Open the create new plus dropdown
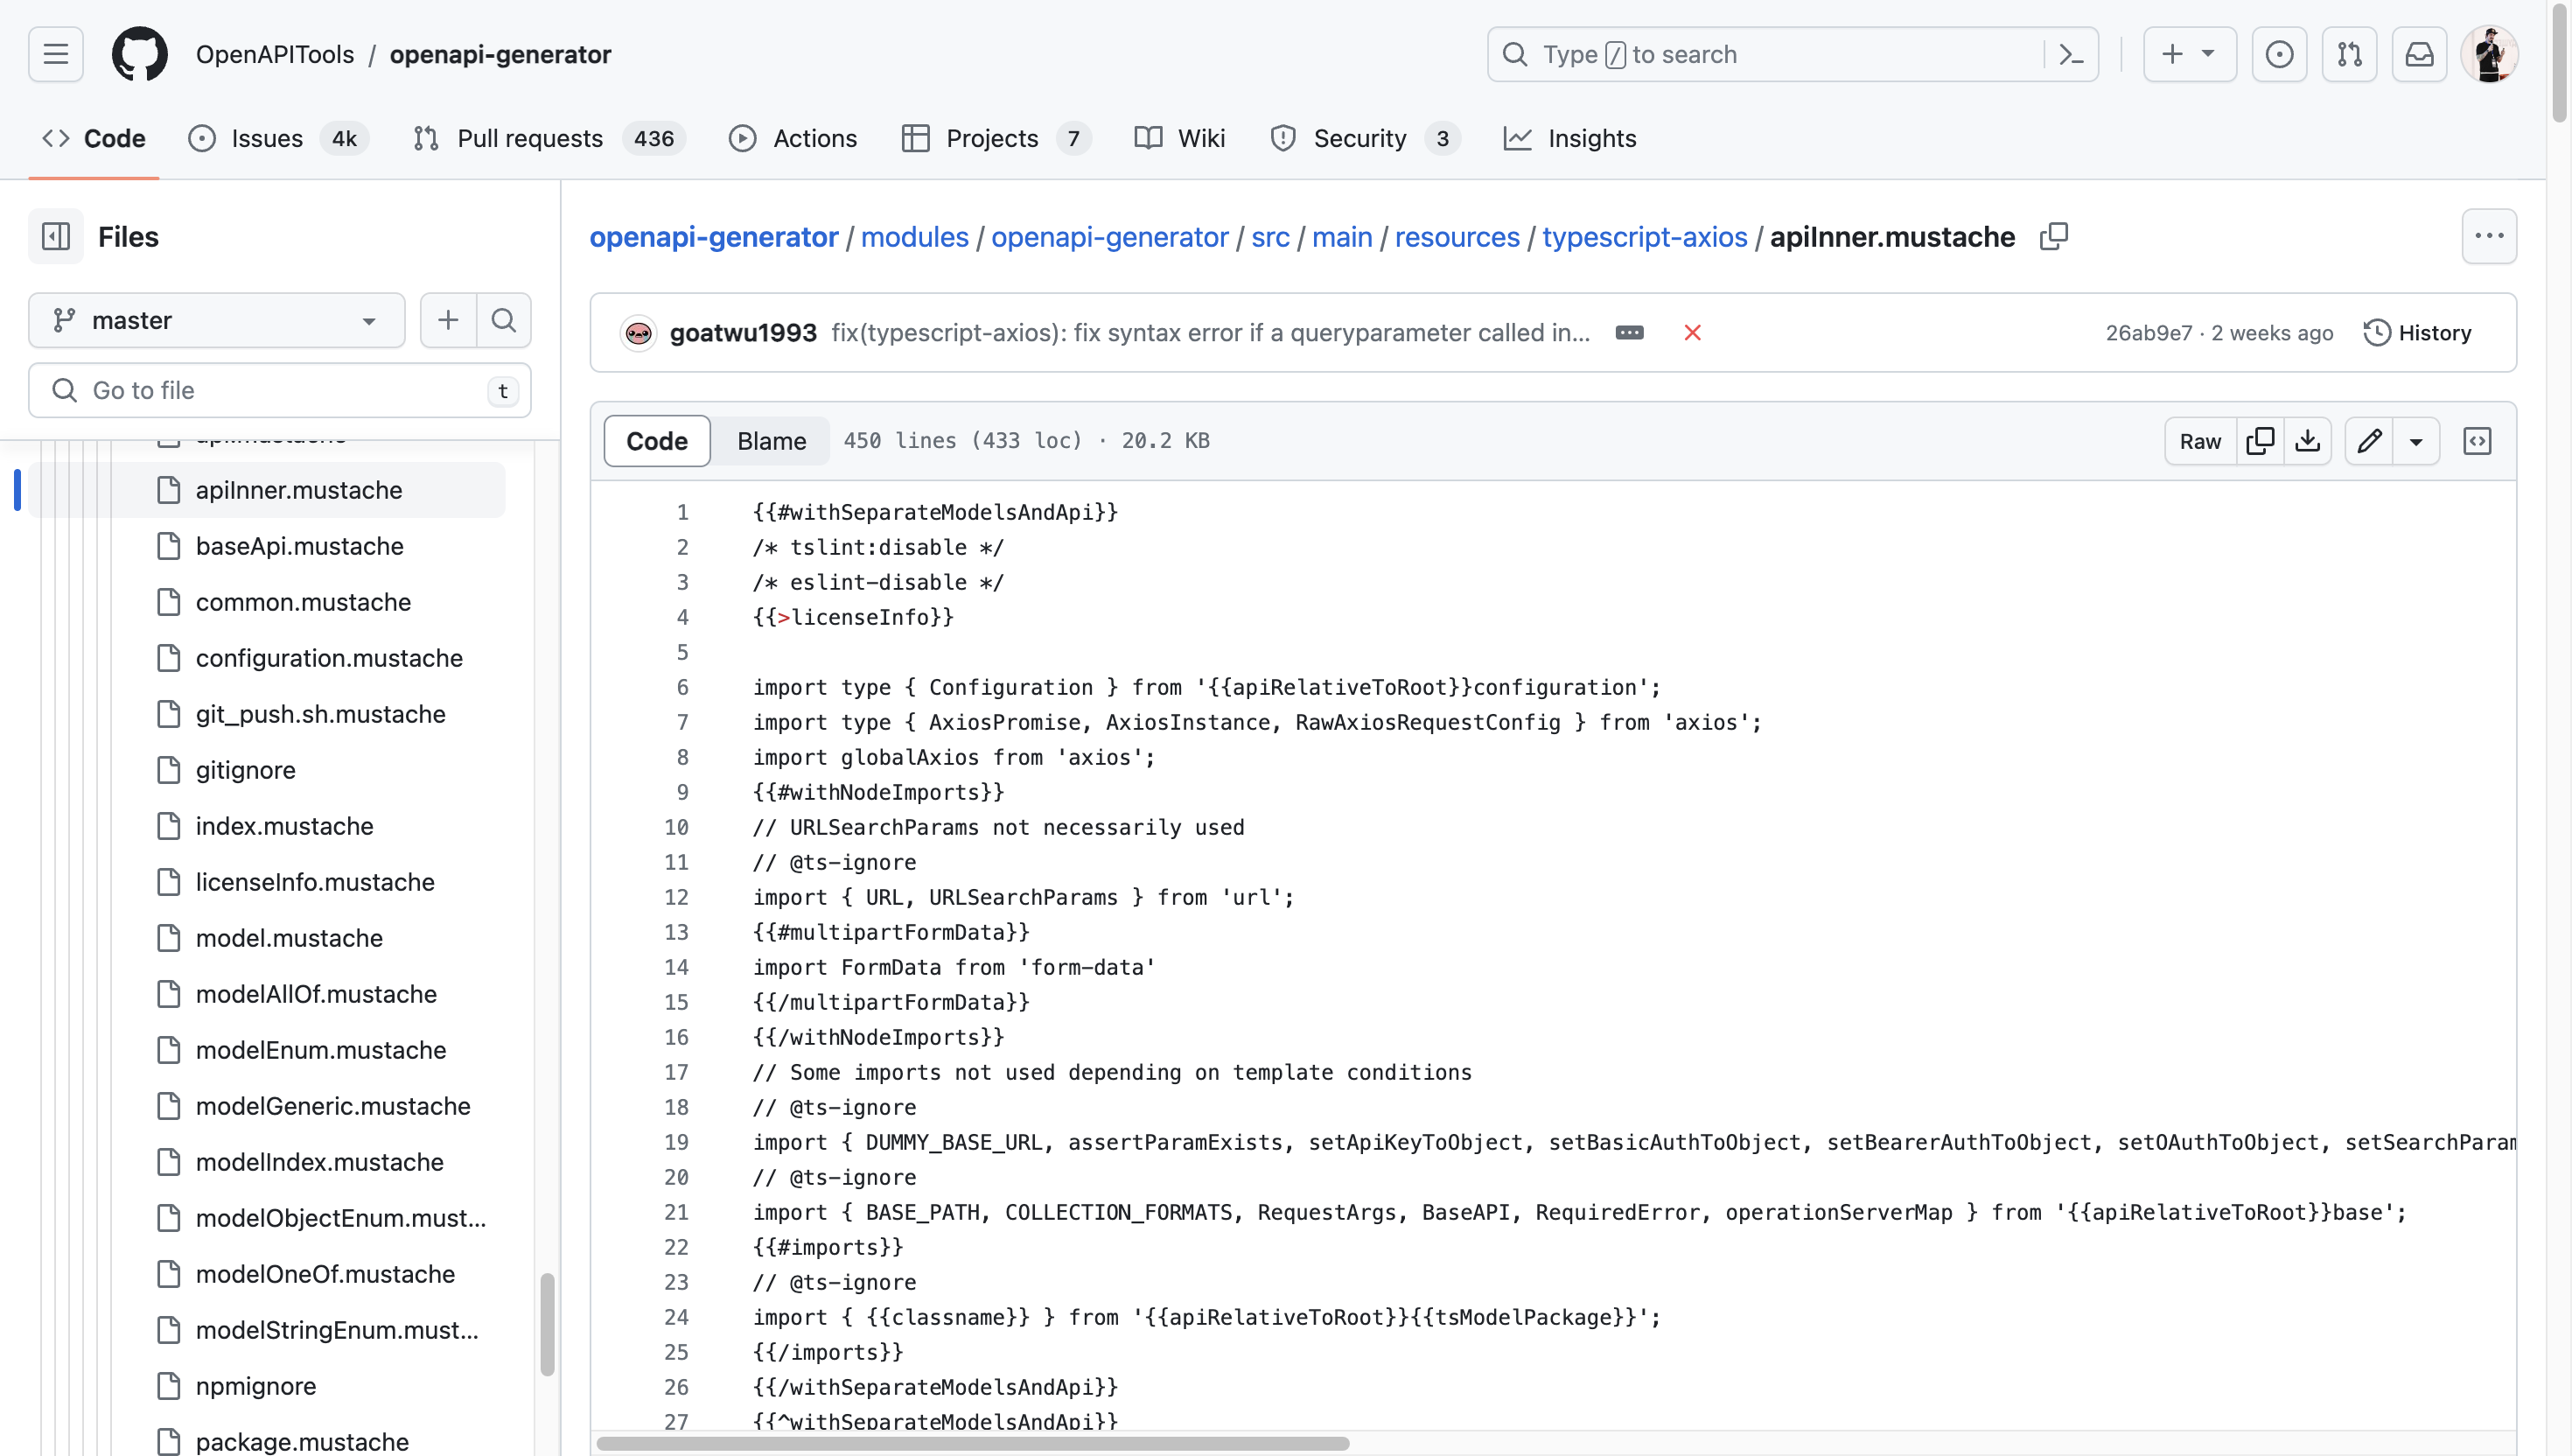Image resolution: width=2572 pixels, height=1456 pixels. point(2189,54)
